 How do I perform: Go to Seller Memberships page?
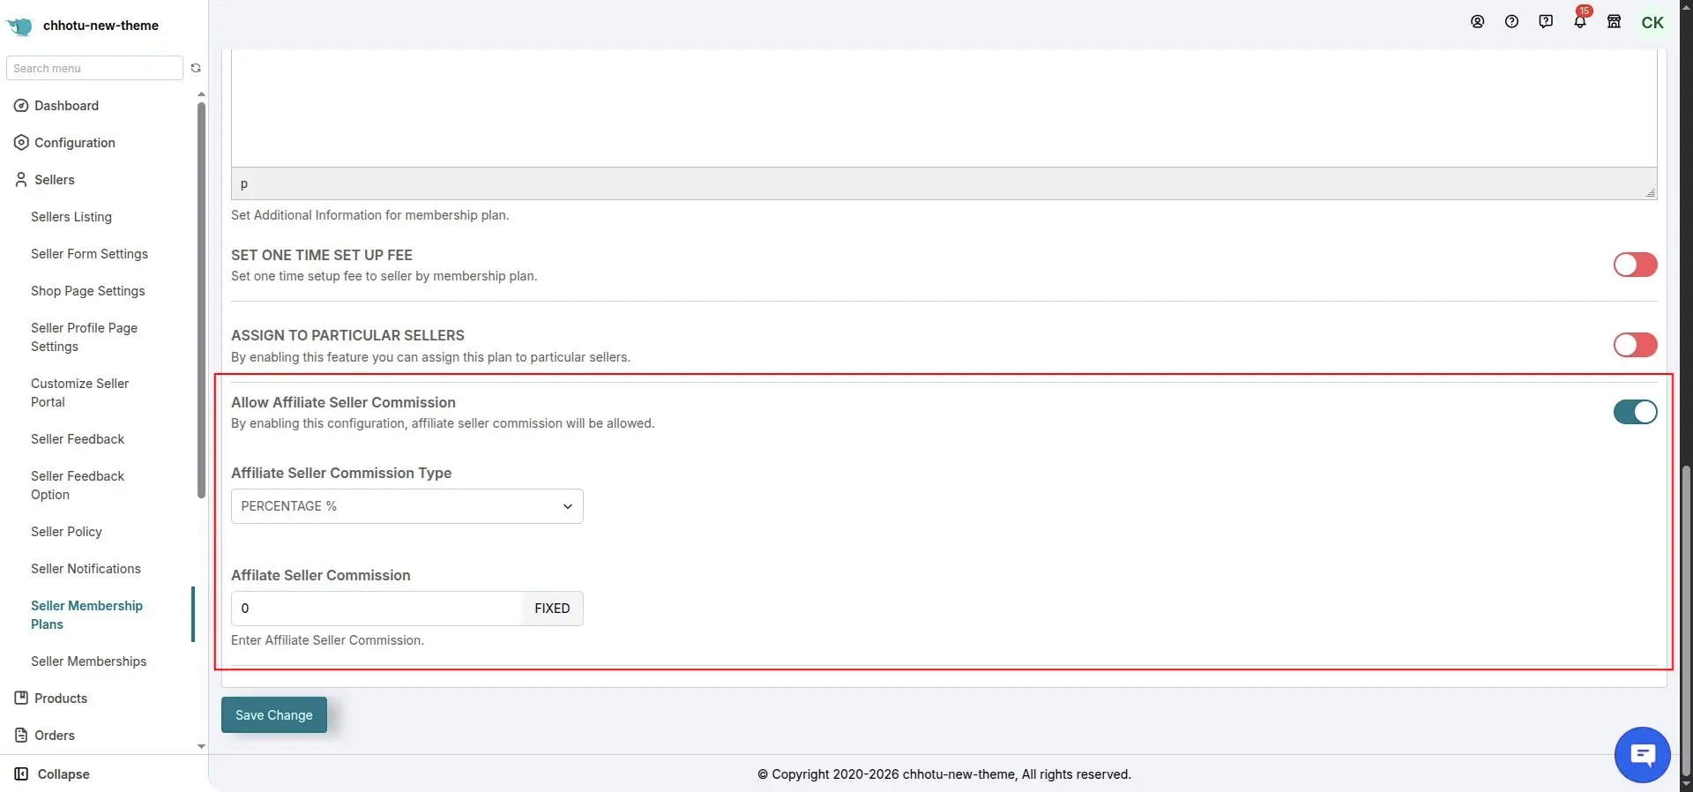[89, 661]
